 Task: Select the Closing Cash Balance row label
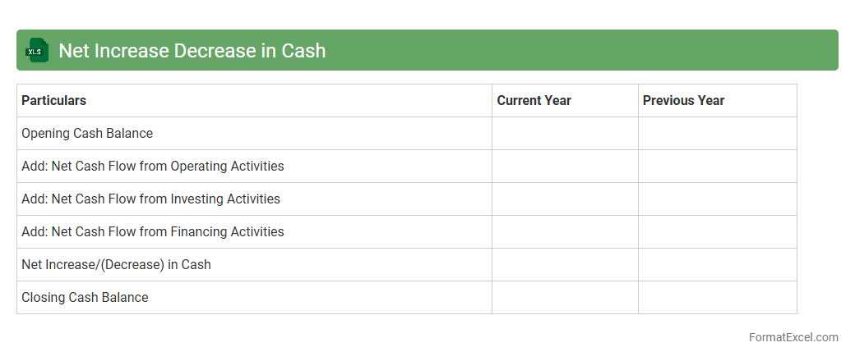click(85, 298)
